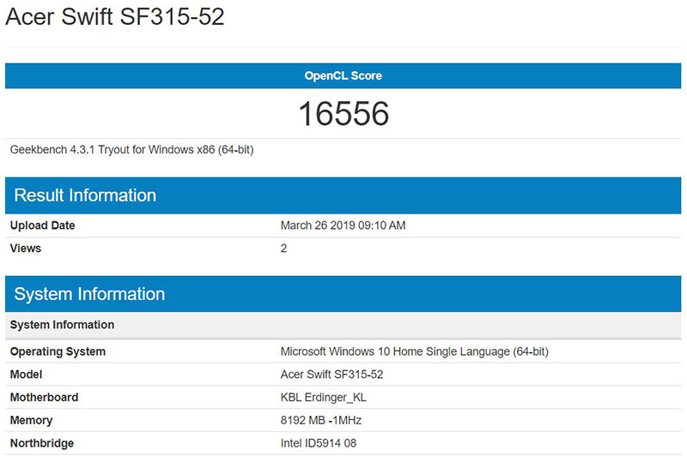
Task: Click the Result Information section header
Action: tap(343, 195)
